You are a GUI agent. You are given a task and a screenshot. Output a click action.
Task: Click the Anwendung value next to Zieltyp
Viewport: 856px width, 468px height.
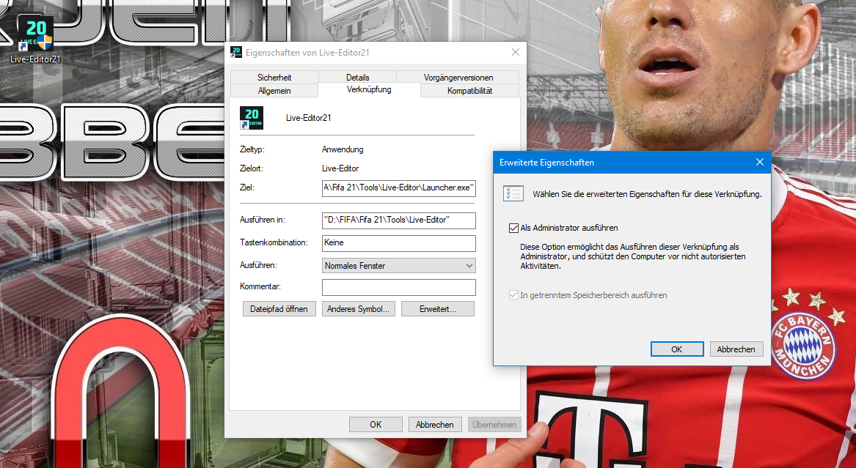pos(343,149)
